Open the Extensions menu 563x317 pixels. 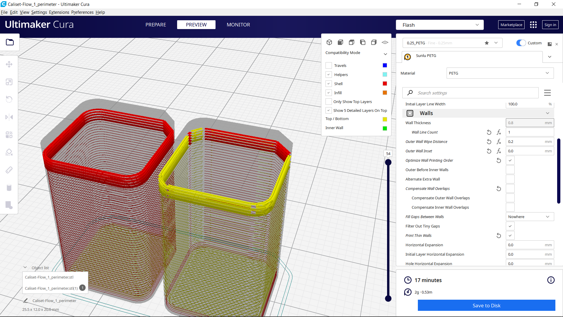click(x=59, y=12)
